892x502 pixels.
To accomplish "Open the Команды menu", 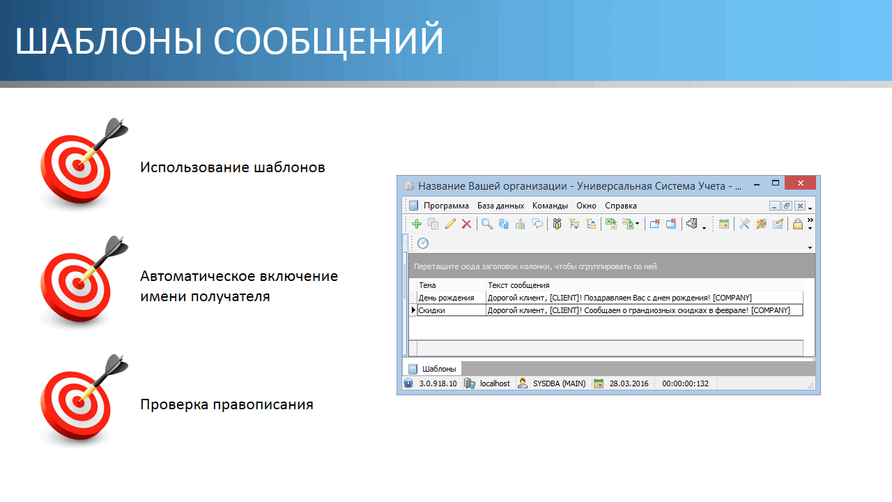I will [x=550, y=206].
